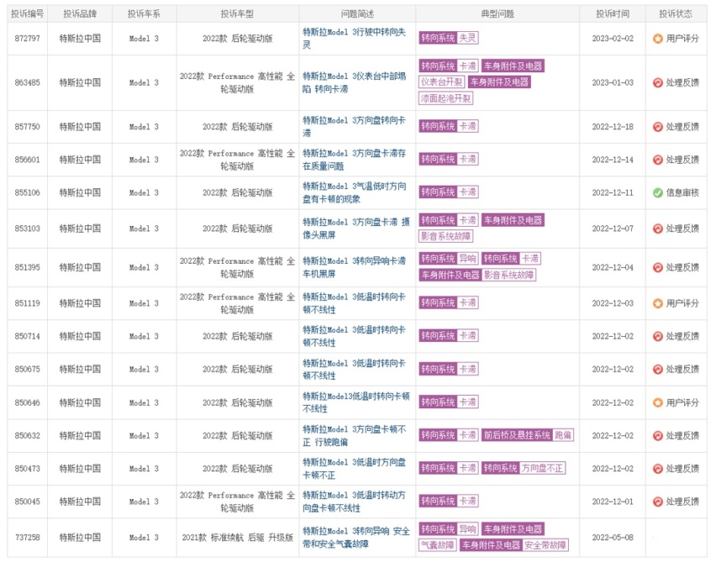Click the red status icon for complaint 863485

(x=657, y=82)
